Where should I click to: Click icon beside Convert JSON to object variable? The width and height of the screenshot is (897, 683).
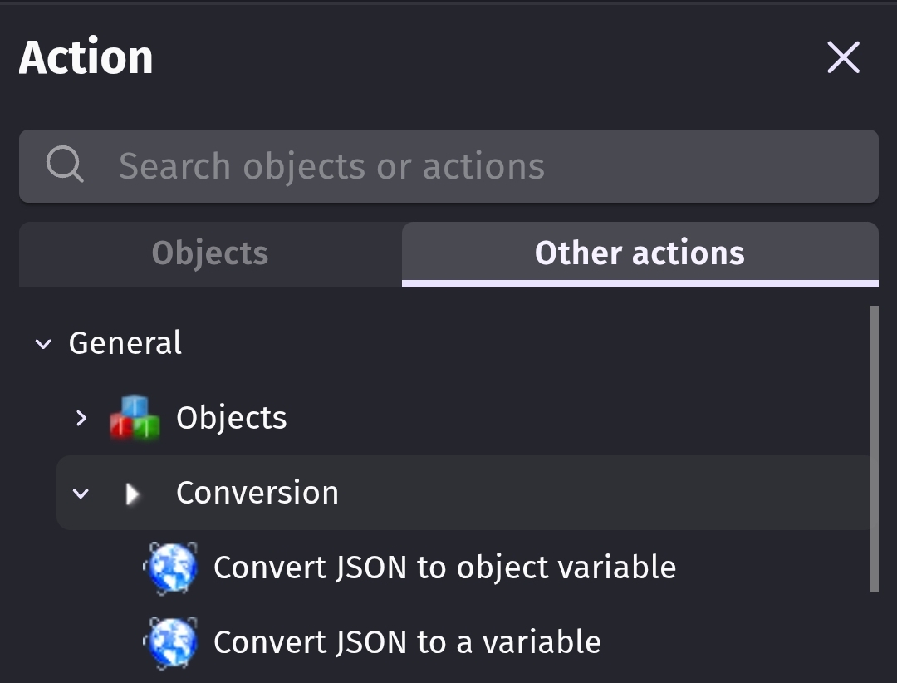point(171,568)
